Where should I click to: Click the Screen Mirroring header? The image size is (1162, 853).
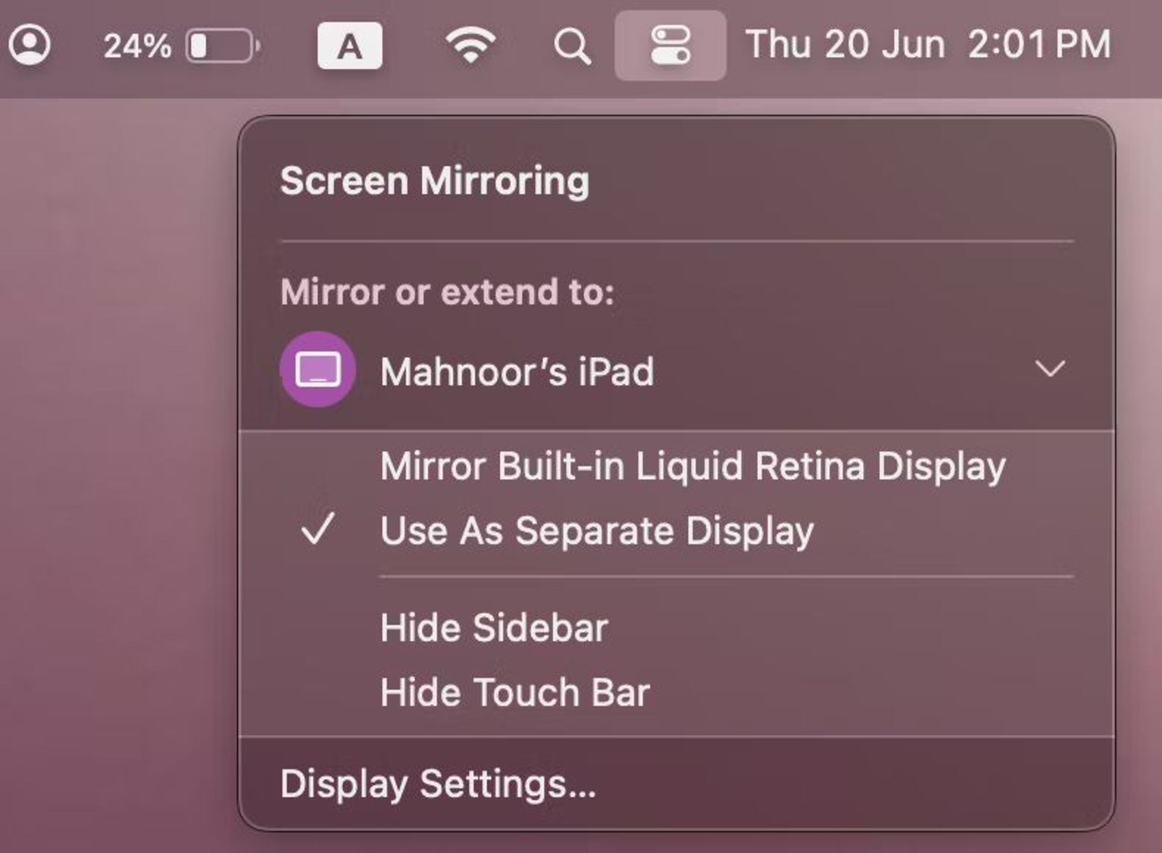click(x=435, y=179)
